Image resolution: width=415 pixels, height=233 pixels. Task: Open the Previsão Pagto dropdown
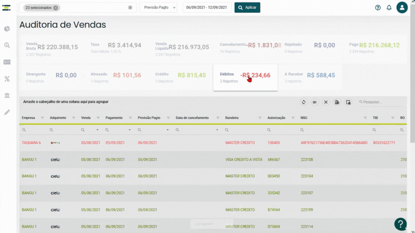click(x=158, y=7)
